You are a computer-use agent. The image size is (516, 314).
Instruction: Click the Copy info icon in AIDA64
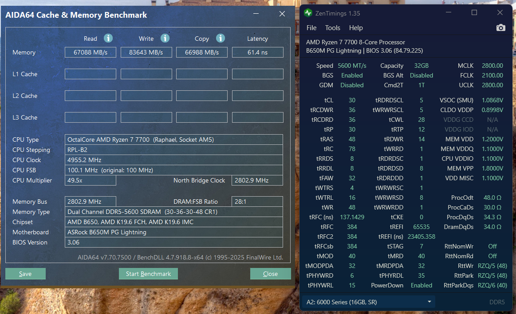click(x=221, y=38)
